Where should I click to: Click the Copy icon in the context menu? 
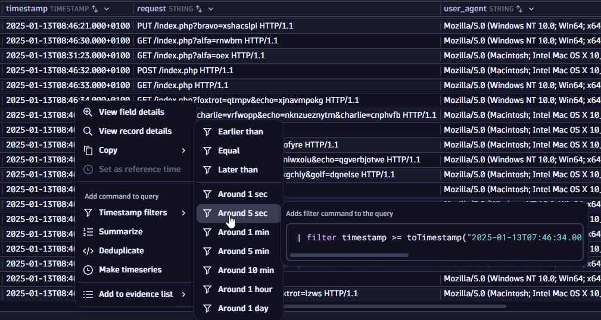[x=88, y=150]
